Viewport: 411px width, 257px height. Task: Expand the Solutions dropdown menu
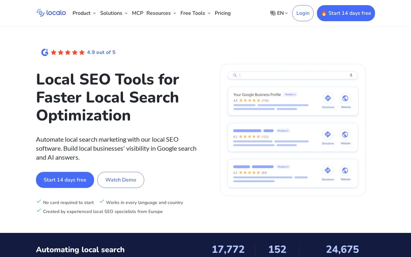click(114, 13)
